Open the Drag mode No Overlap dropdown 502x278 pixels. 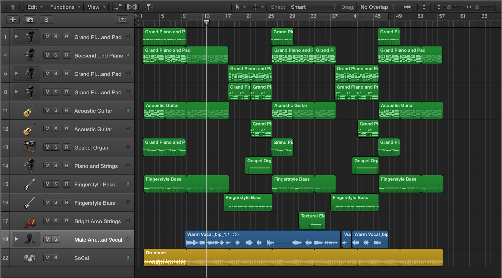point(377,7)
